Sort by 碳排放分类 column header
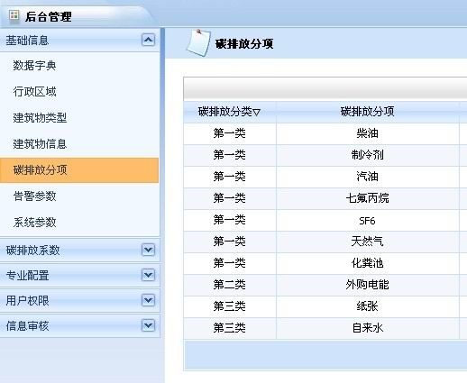The width and height of the screenshot is (467, 383). click(230, 112)
